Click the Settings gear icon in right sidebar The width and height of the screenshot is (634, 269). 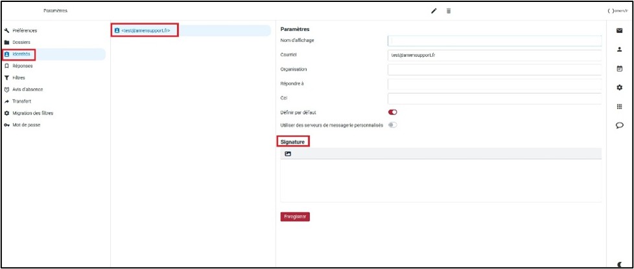(x=619, y=87)
